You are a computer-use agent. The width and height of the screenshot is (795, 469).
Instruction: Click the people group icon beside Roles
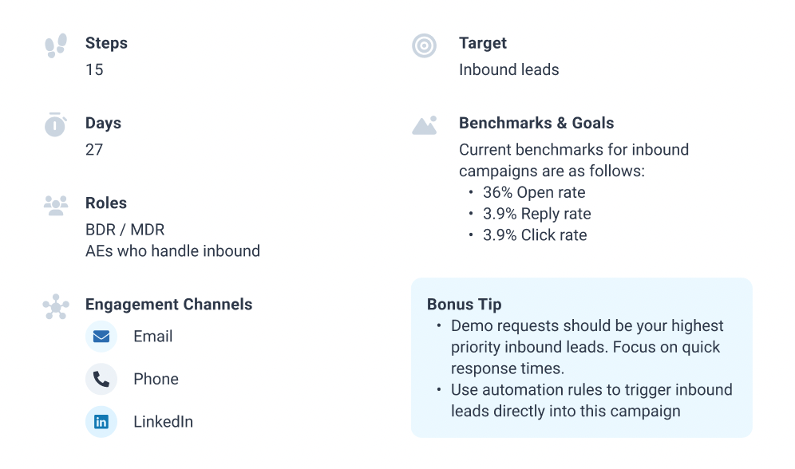[x=56, y=206]
